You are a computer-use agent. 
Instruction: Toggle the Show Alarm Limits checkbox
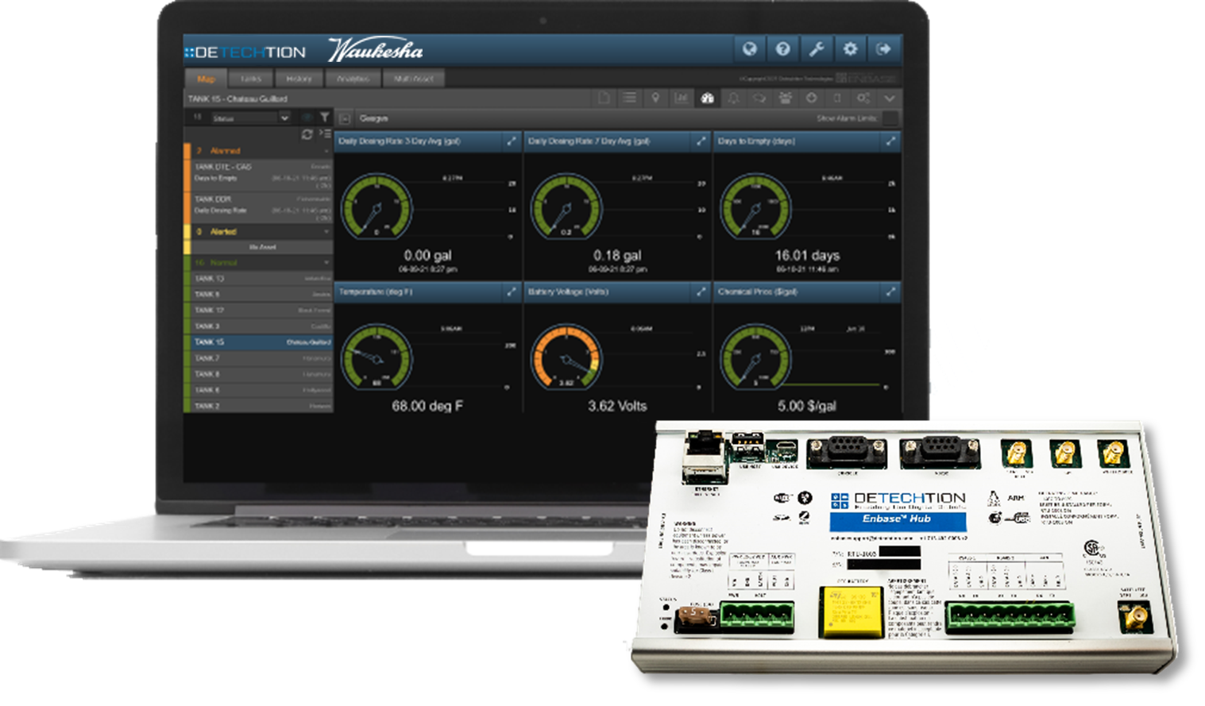(x=890, y=118)
